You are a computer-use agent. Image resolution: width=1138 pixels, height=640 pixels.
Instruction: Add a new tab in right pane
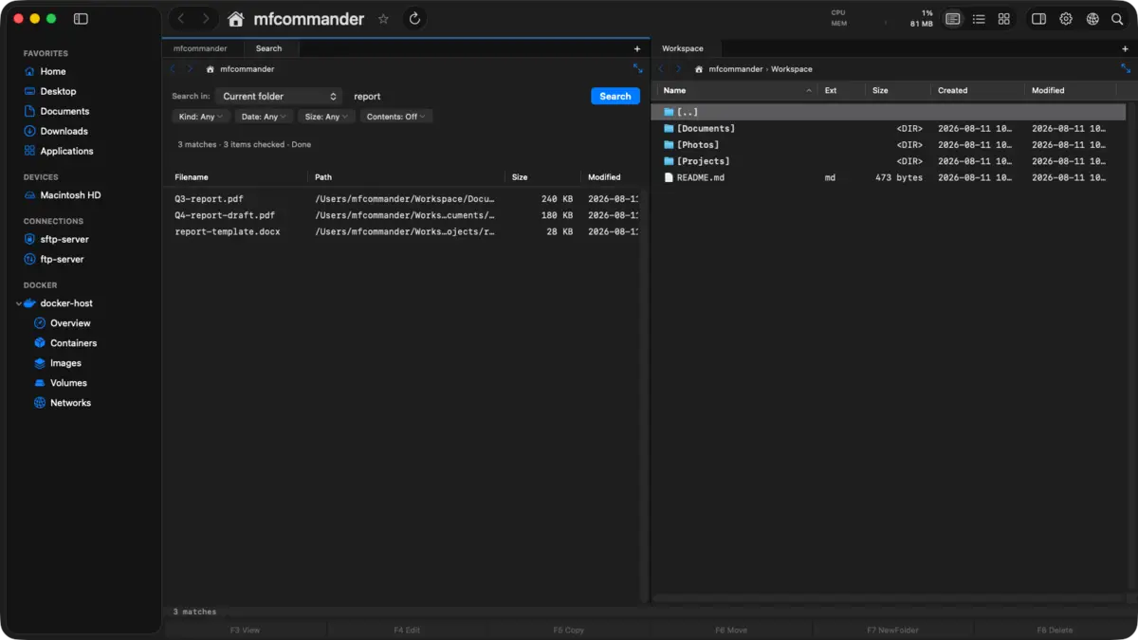(x=1125, y=48)
